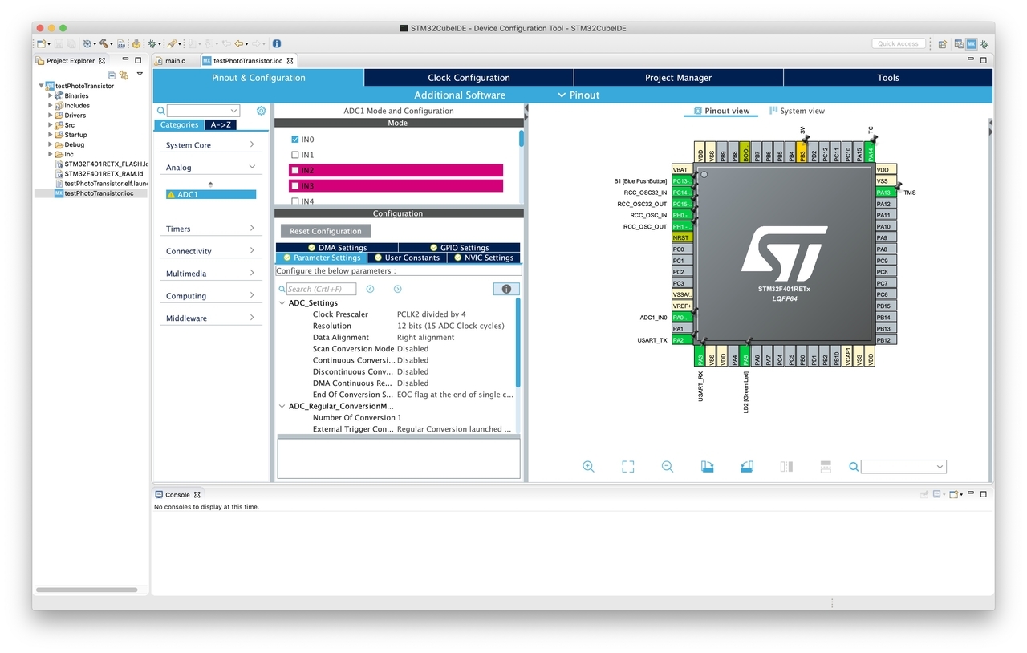The image size is (1027, 653).
Task: Expand the Drivers folder in Project Explorer
Action: coord(50,116)
